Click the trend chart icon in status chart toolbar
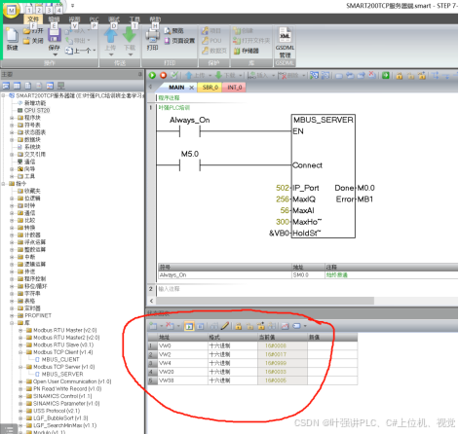Viewport: 459px width, 434px height. pos(285,326)
